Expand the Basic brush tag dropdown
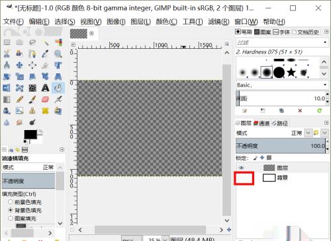The width and height of the screenshot is (331, 241). click(325, 85)
